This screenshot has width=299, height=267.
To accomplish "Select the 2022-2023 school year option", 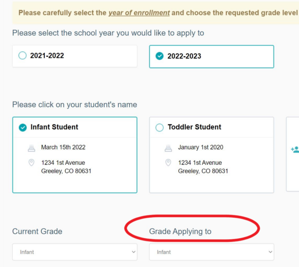I will tap(159, 56).
